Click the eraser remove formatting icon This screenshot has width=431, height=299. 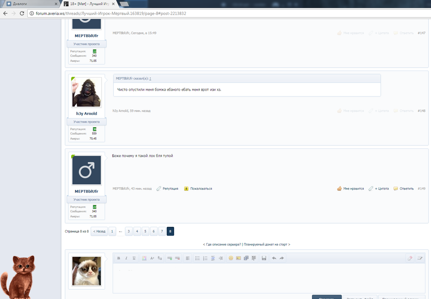point(409,258)
